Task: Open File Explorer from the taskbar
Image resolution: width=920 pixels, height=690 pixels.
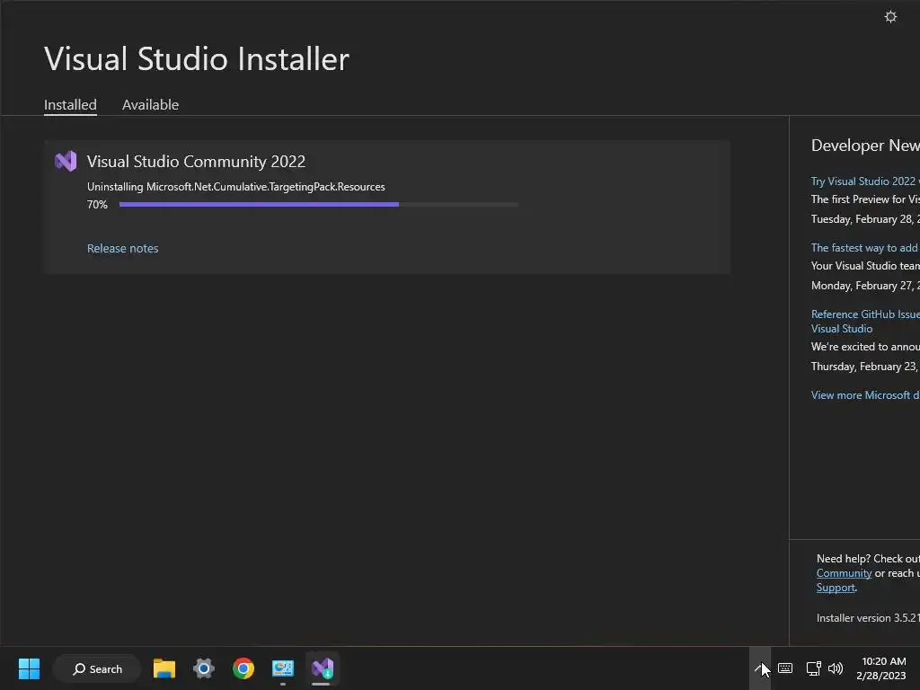Action: (164, 668)
